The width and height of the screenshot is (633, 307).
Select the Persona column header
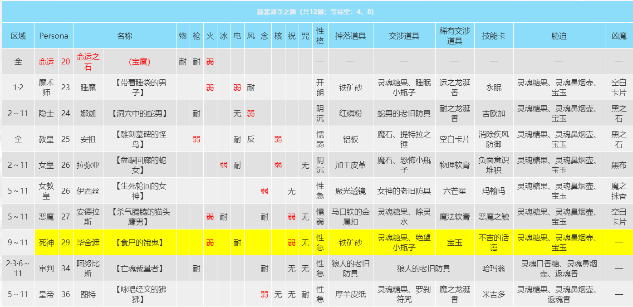point(54,36)
